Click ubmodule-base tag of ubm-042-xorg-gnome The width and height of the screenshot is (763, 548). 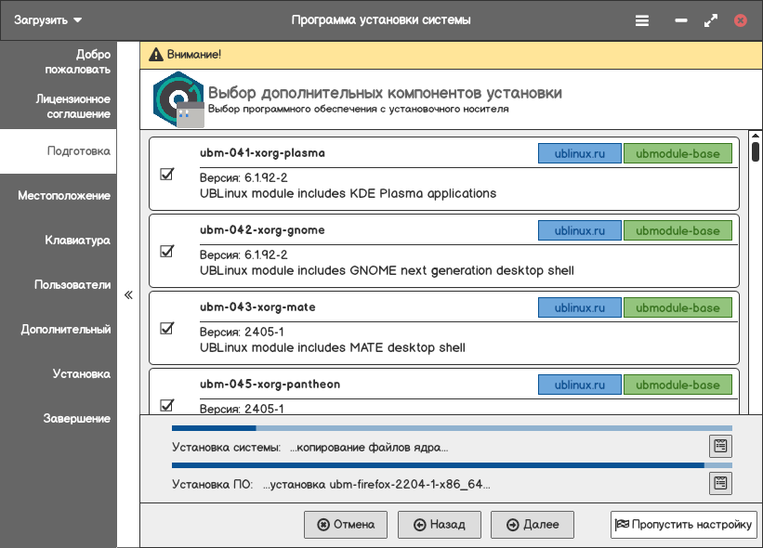(x=677, y=231)
